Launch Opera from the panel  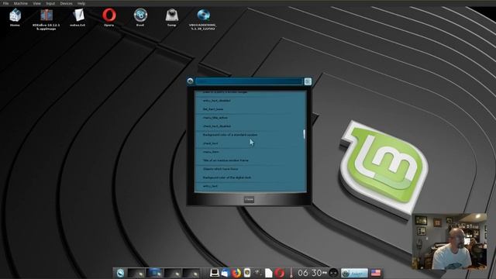pos(279,273)
